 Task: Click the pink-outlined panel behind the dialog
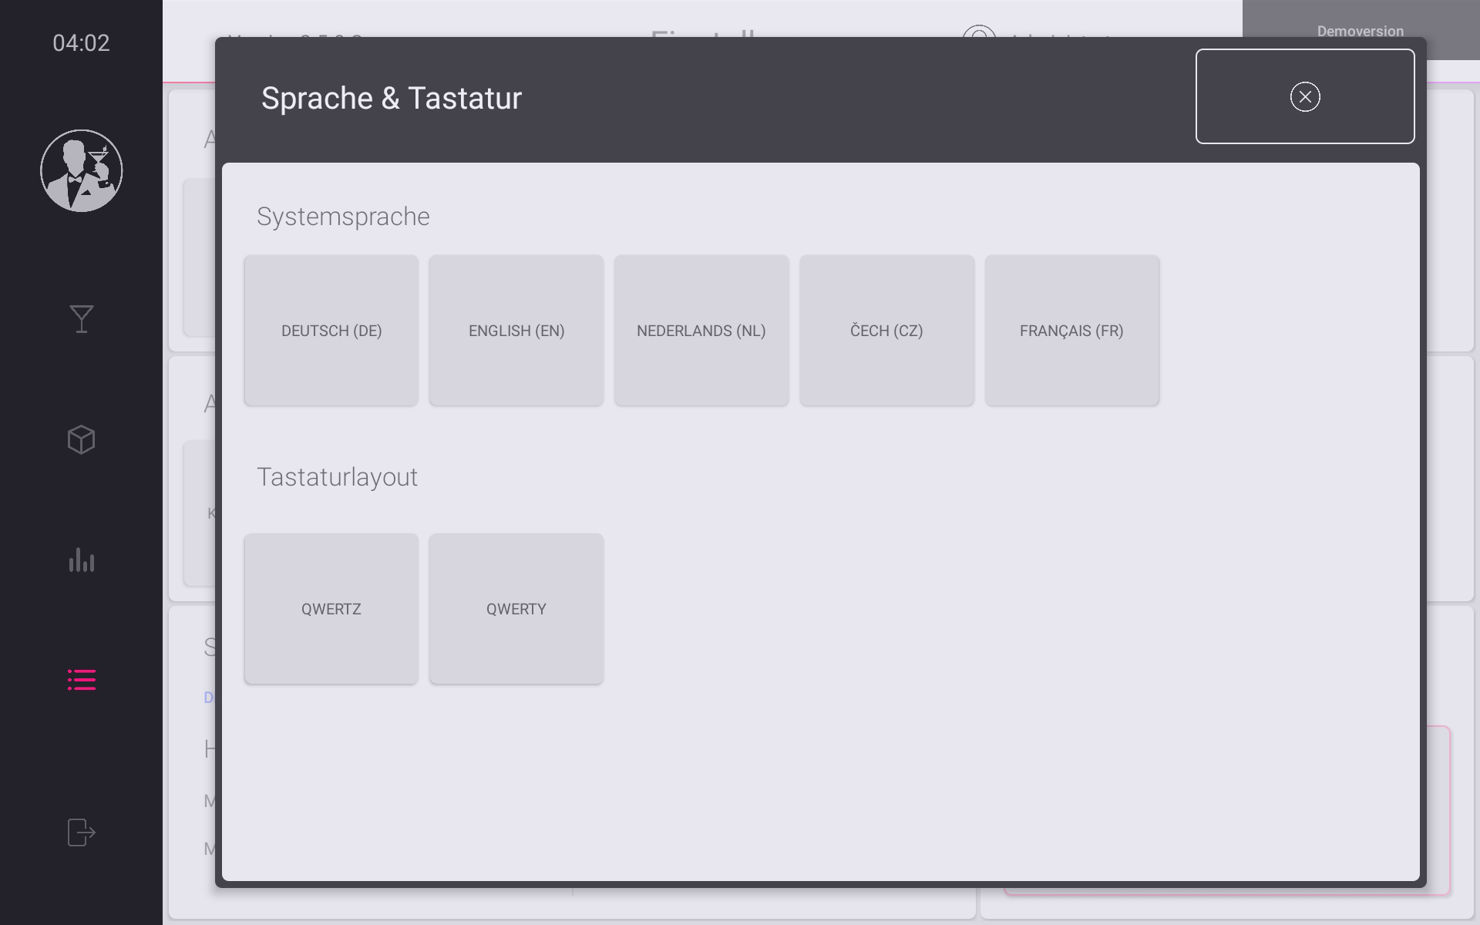(1438, 809)
